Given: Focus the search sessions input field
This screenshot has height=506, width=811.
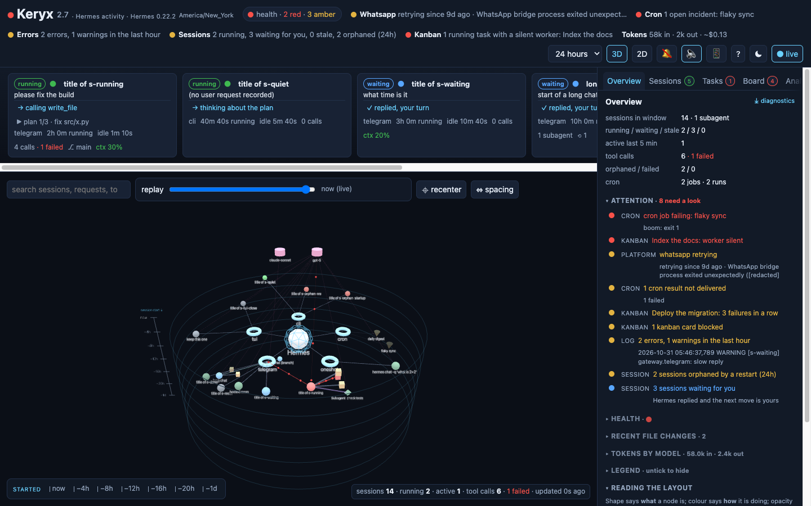Looking at the screenshot, I should 69,189.
